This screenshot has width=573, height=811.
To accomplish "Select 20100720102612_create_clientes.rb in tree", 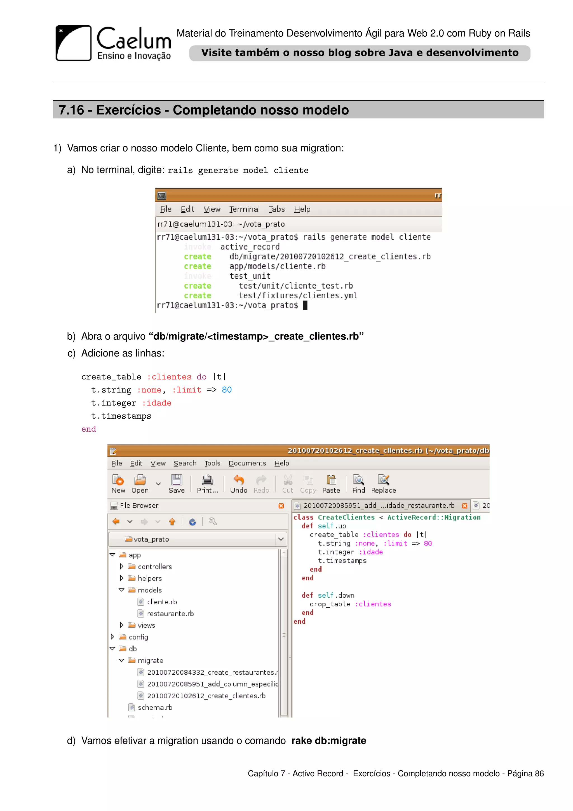I will [206, 696].
